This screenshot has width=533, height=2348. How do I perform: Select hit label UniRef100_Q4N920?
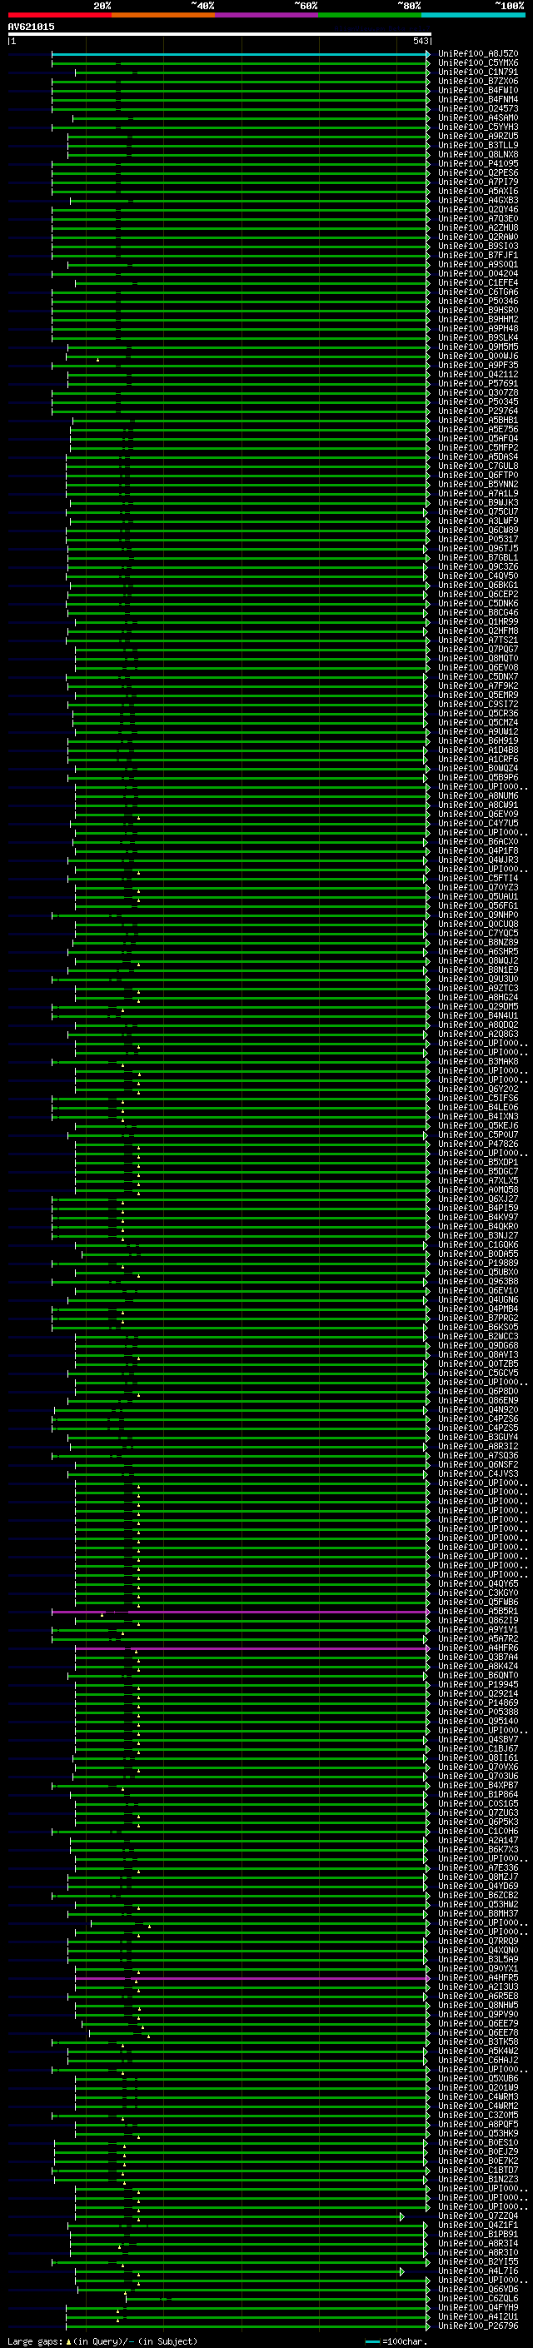pos(477,1409)
